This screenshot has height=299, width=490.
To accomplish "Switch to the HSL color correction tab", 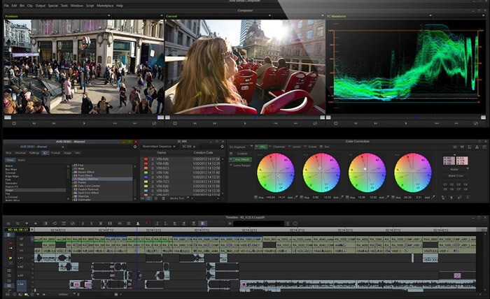I will 261,147.
